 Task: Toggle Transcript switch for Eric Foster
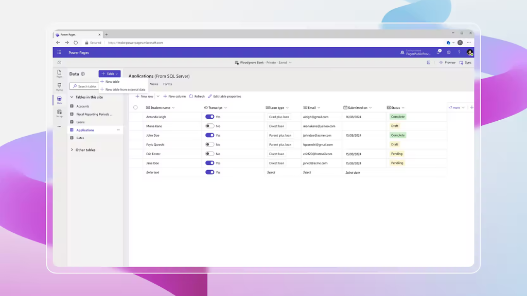tap(210, 154)
